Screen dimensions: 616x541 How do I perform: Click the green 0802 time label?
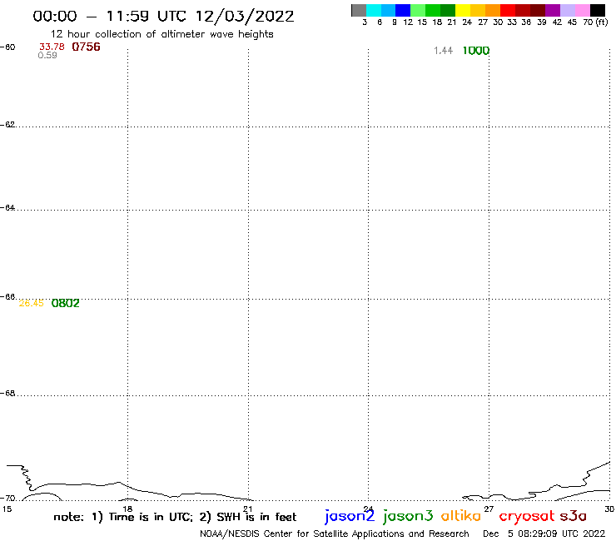click(x=65, y=303)
